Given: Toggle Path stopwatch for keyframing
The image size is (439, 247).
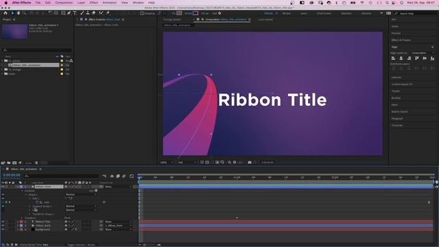Looking at the screenshot, I should 37,202.
